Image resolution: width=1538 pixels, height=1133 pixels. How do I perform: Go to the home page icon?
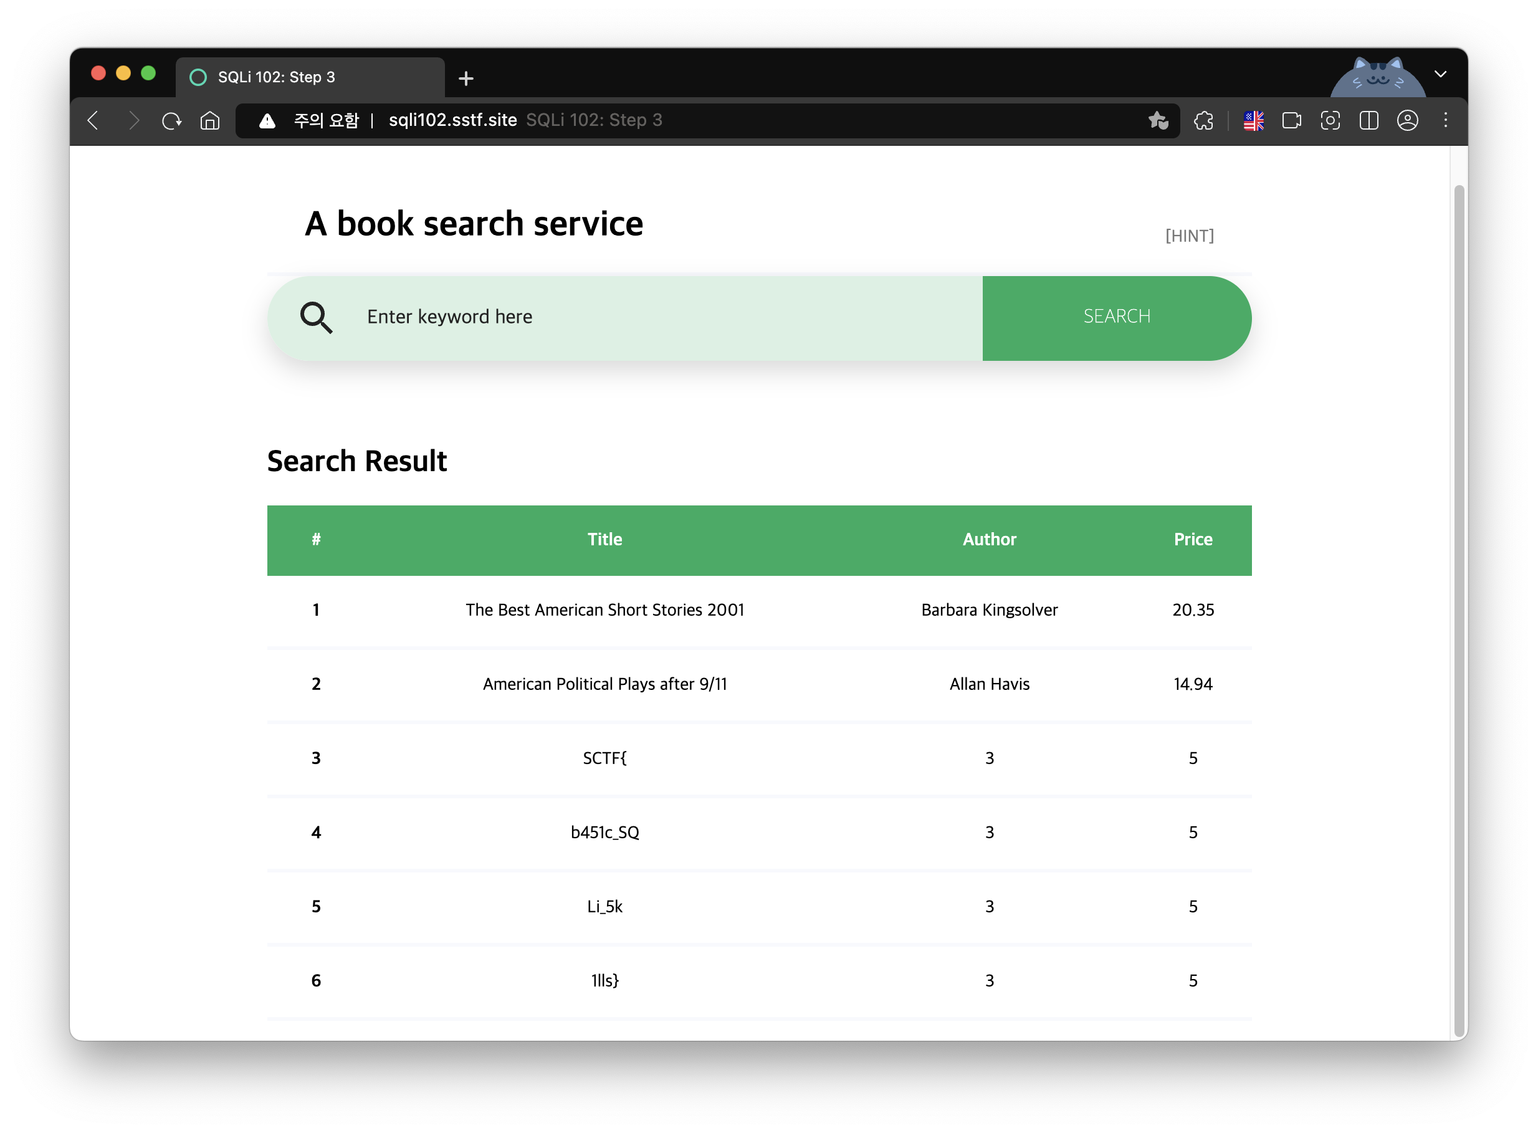[210, 121]
